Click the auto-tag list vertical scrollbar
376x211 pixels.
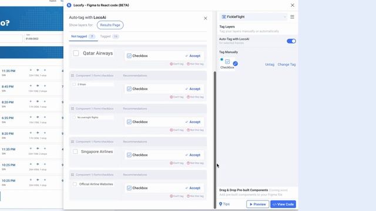tap(215, 140)
